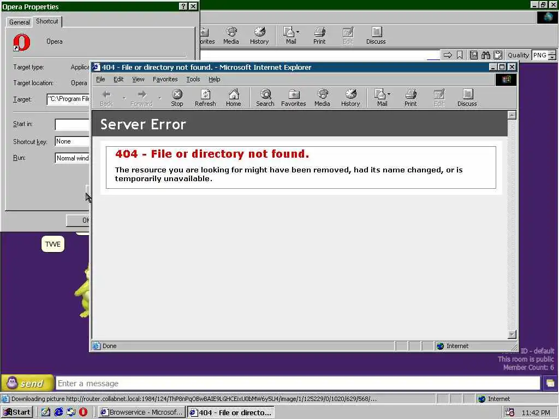Launch Internet Explorer from the quick launch bar
Image resolution: width=559 pixels, height=419 pixels.
tap(58, 412)
